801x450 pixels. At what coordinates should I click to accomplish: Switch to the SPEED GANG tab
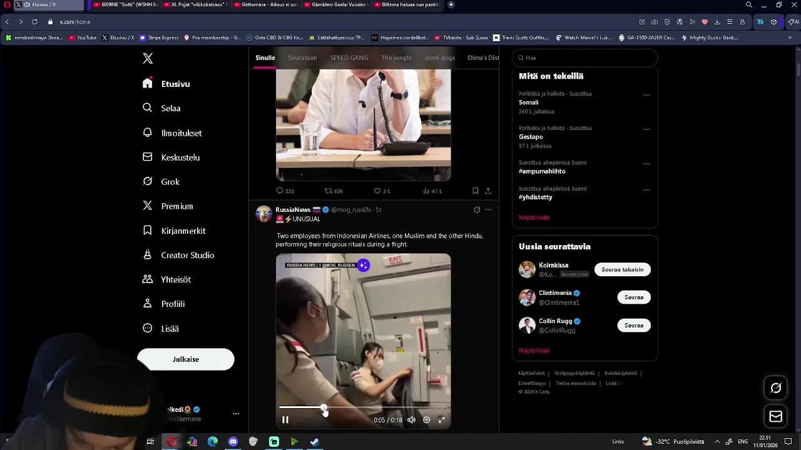coord(349,57)
